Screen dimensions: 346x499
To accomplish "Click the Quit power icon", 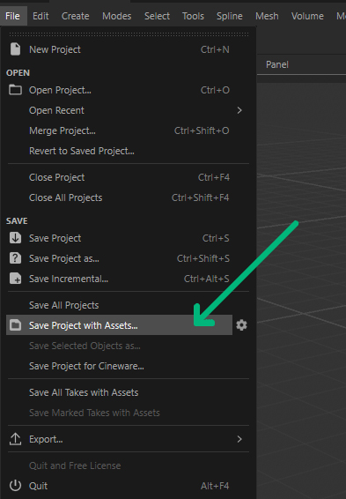I will (x=15, y=486).
